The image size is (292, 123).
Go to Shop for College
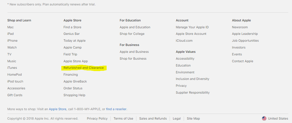[132, 34]
